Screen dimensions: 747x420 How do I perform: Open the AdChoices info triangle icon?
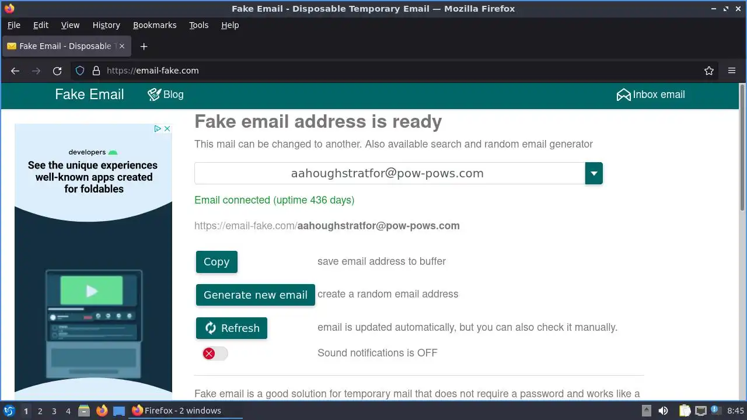(158, 129)
